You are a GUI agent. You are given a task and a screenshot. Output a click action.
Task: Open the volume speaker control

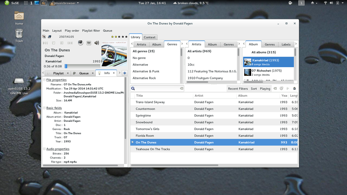tap(97, 43)
